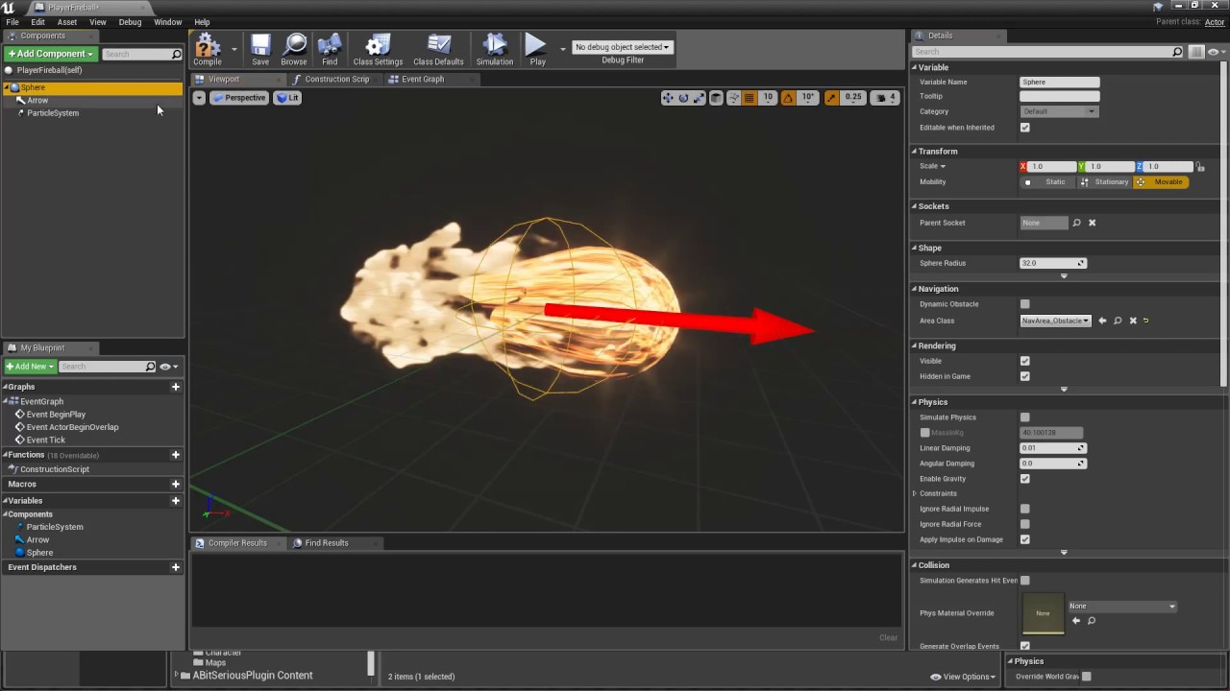Enable Dynamic Obstacle checkbox
The width and height of the screenshot is (1230, 691).
click(1025, 304)
